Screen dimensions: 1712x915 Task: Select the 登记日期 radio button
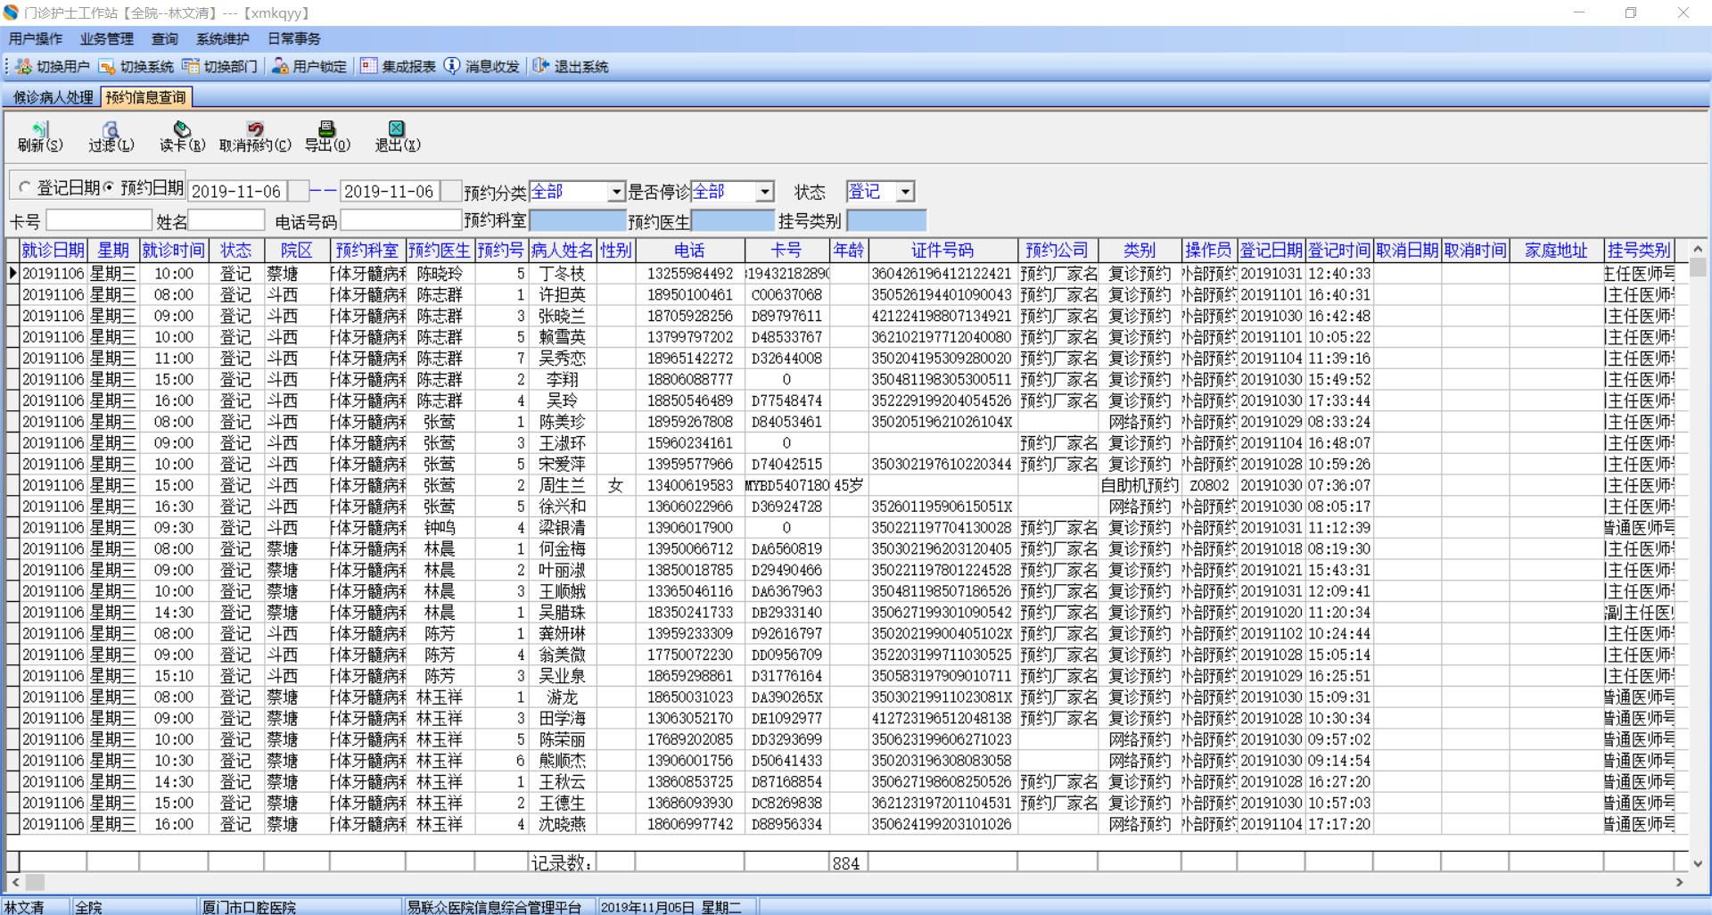25,187
